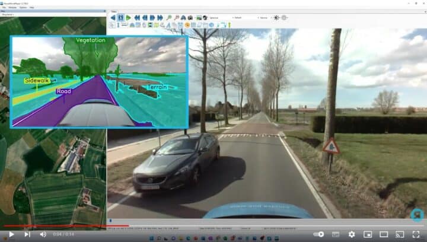Toggle subtitles closed captions button
The width and height of the screenshot is (427, 242).
335,234
